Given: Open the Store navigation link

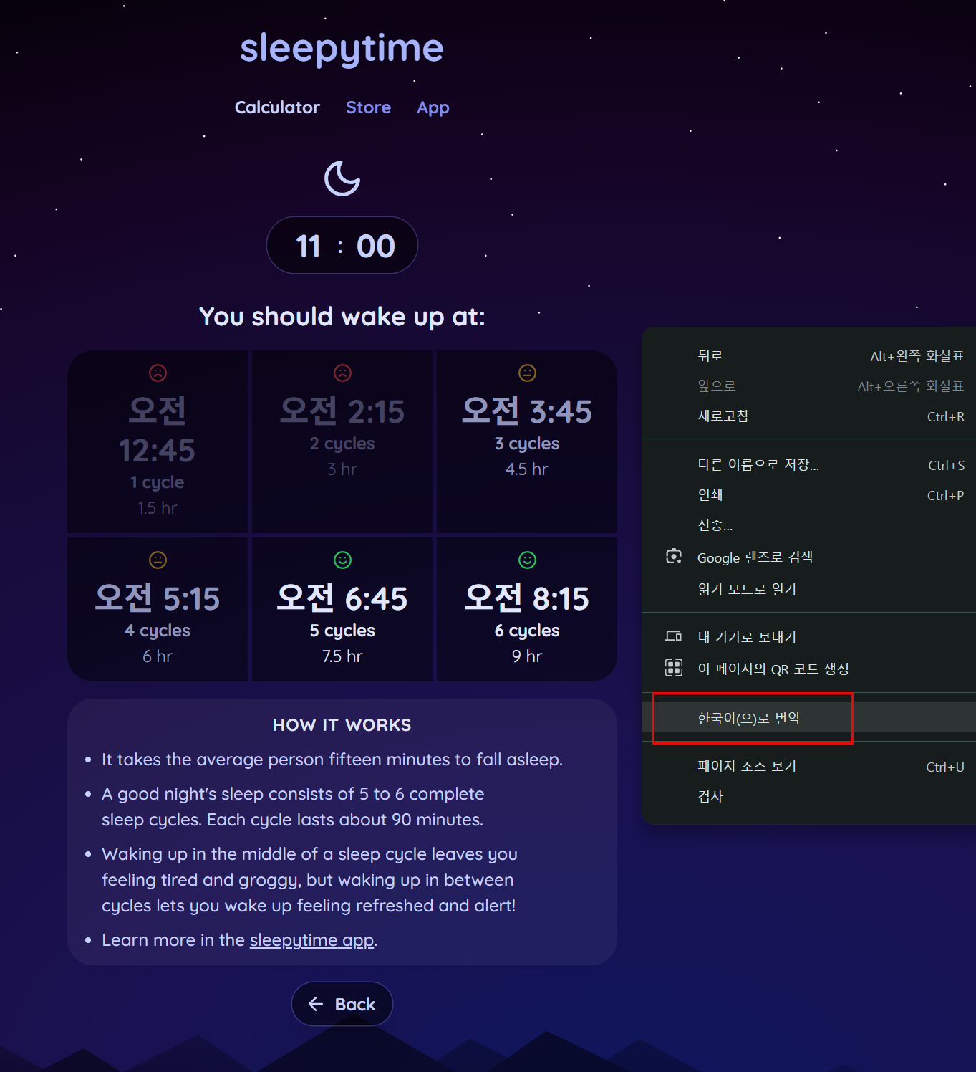Looking at the screenshot, I should (368, 107).
